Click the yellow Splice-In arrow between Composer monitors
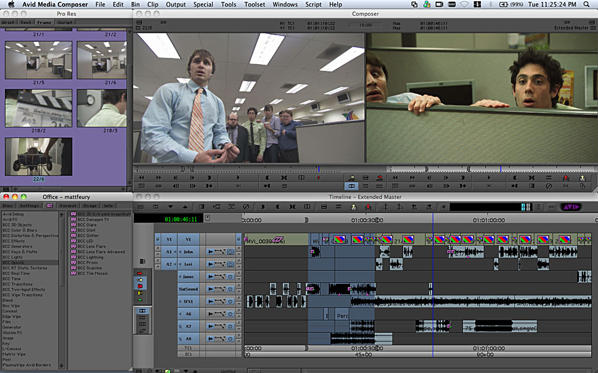Screen dimensions: 598x373 (x=351, y=178)
